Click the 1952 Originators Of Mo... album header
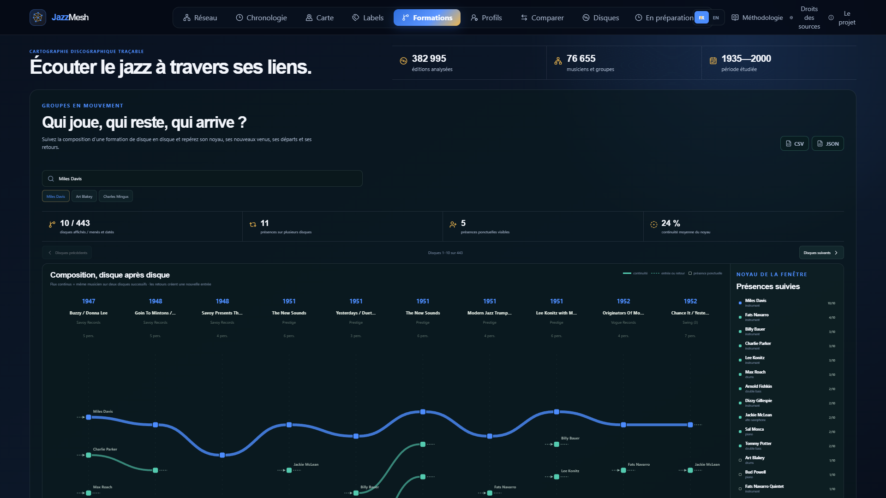 623,318
